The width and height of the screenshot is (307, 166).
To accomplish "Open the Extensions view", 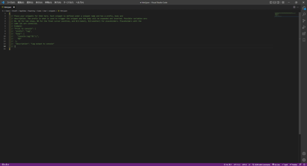I will click(x=304, y=33).
